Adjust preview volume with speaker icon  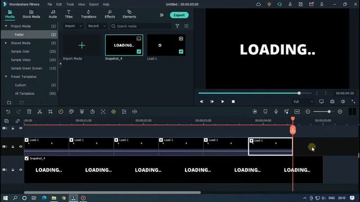(x=343, y=102)
